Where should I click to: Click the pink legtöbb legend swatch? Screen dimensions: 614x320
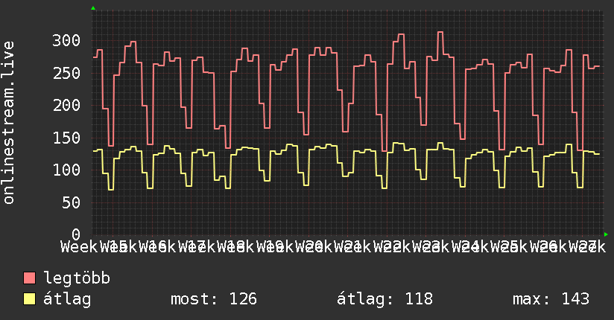(29, 278)
